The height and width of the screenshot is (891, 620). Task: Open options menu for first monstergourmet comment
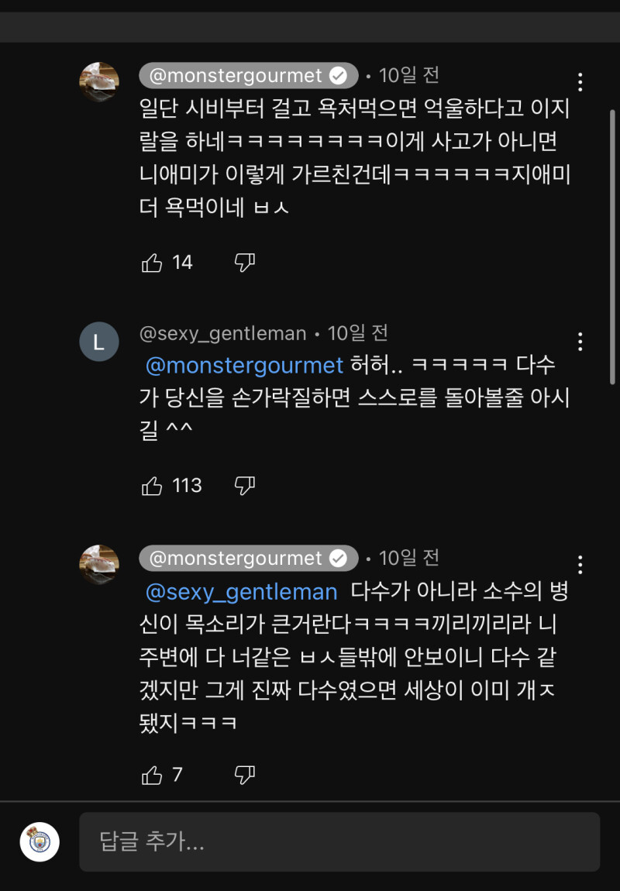pyautogui.click(x=580, y=82)
